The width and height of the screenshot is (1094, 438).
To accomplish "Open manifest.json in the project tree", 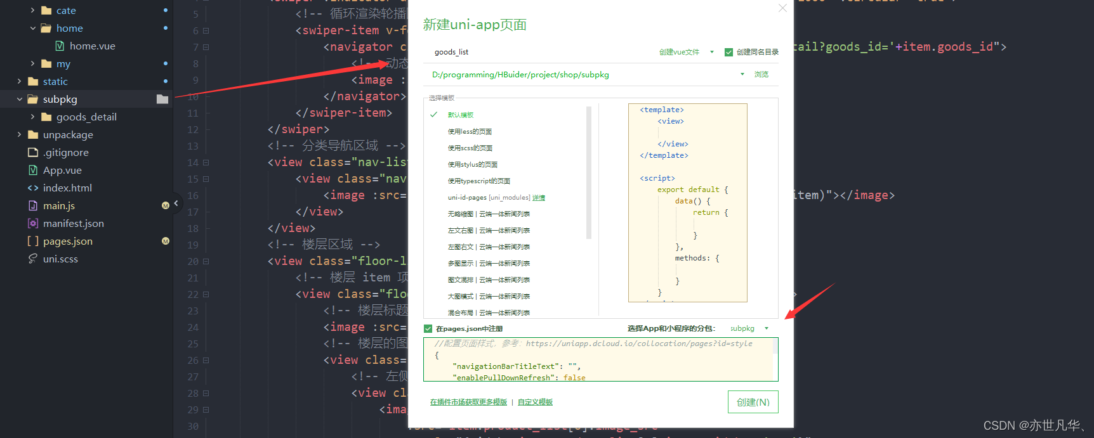I will [74, 223].
